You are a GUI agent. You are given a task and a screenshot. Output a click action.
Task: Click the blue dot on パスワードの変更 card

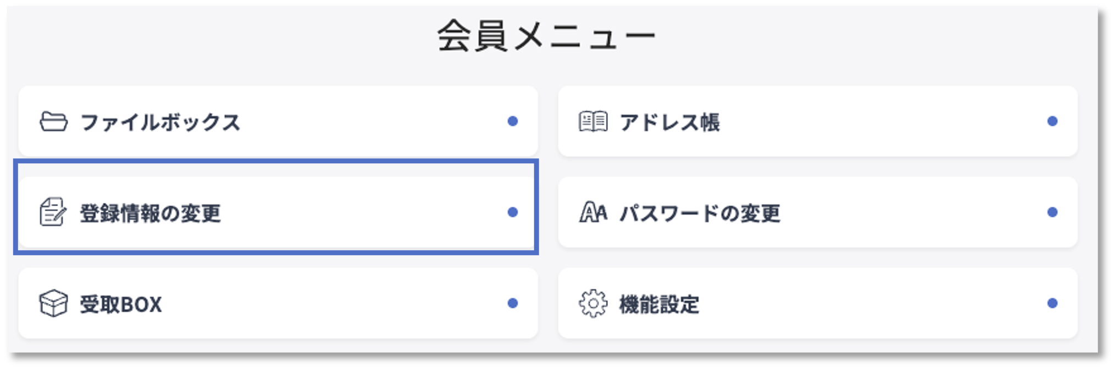(1052, 212)
